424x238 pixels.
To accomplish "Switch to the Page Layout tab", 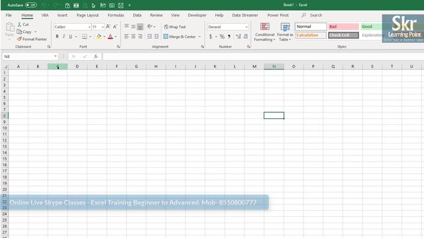I will click(x=87, y=15).
